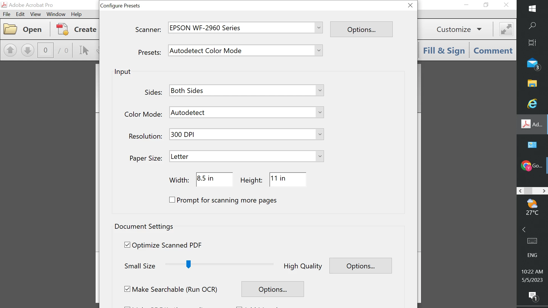
Task: Click the OCR Options button
Action: click(x=272, y=289)
